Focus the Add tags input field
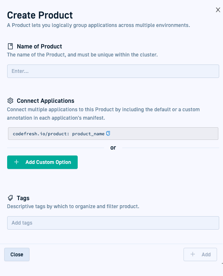The image size is (223, 276). tap(113, 223)
